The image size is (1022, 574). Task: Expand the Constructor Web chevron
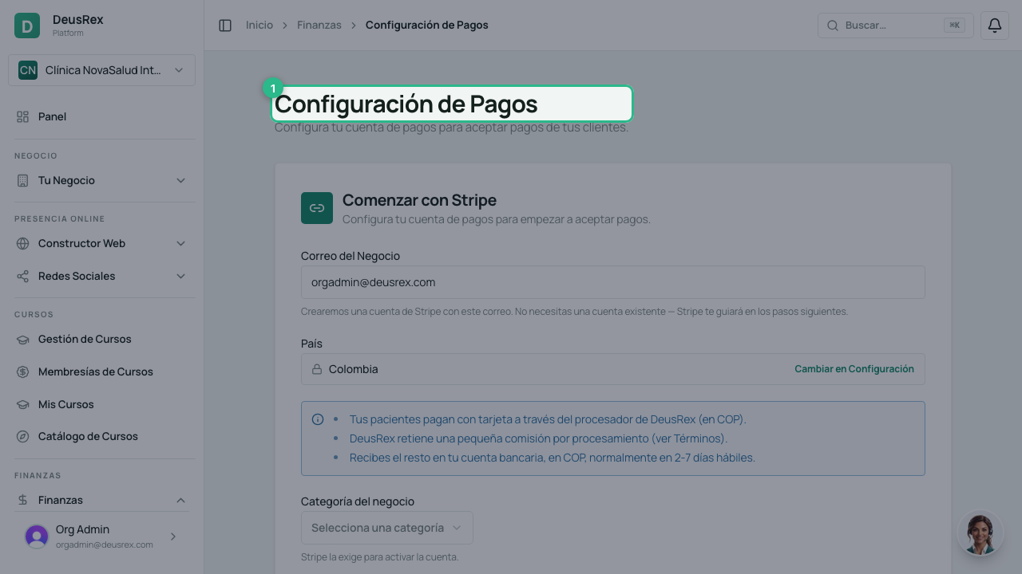(x=180, y=243)
